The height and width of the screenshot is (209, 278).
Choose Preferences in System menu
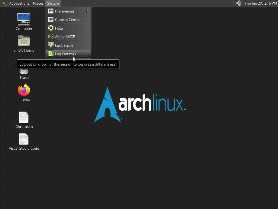coord(68,11)
